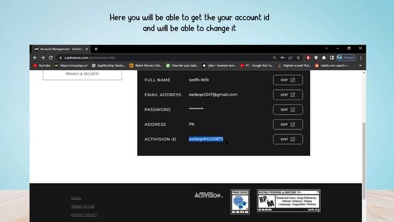The image size is (394, 222).
Task: Click the address value PK
Action: coord(191,124)
